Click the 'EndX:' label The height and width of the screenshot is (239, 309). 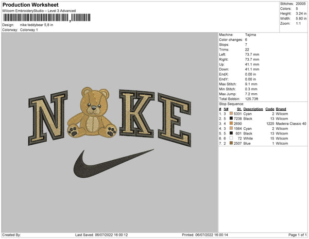click(x=224, y=74)
